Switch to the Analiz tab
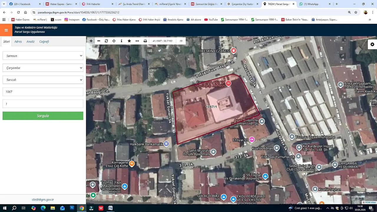Screen dimensions: 377x212 31,42
